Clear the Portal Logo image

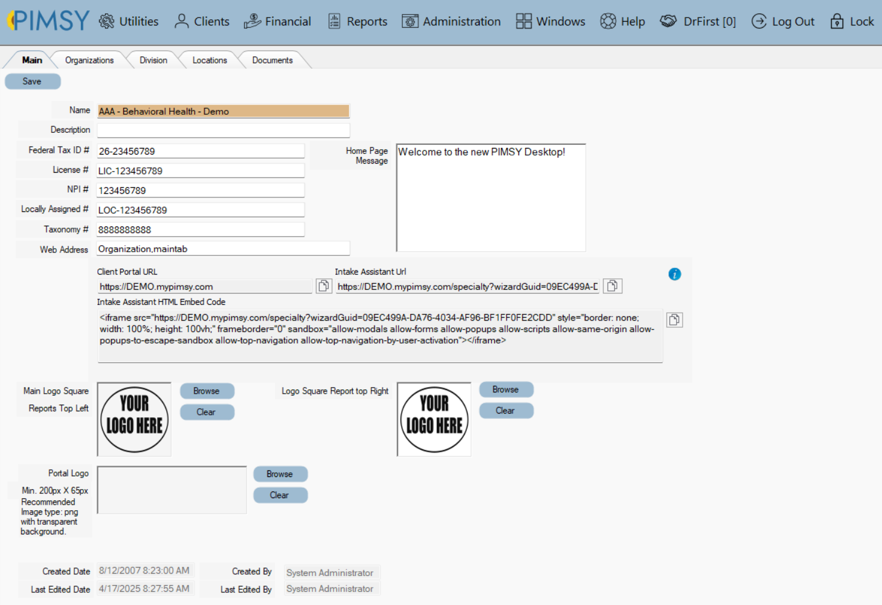tap(280, 495)
